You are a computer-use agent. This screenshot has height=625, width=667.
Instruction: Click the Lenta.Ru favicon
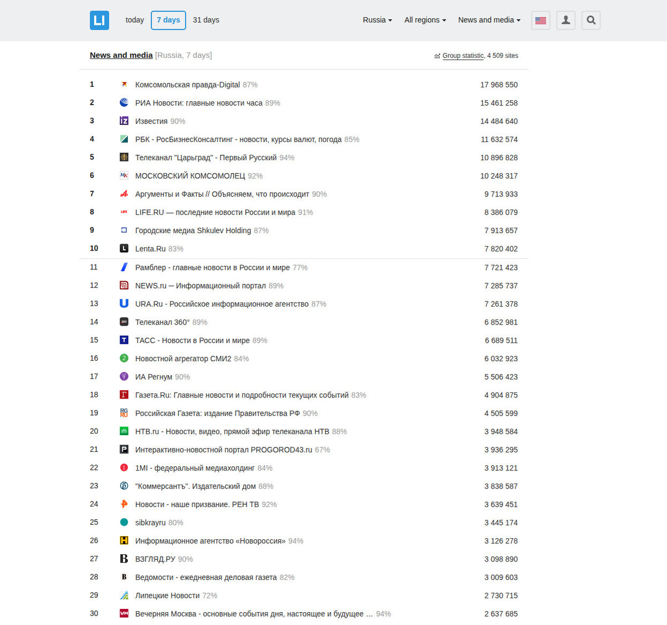pos(124,248)
